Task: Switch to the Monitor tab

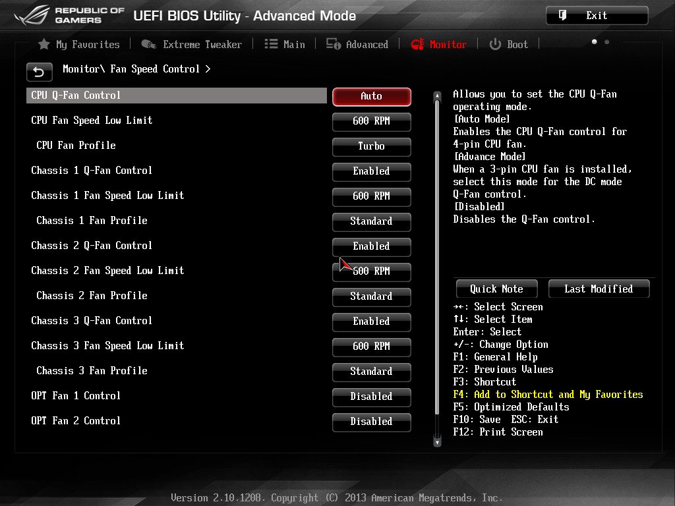Action: pos(438,44)
